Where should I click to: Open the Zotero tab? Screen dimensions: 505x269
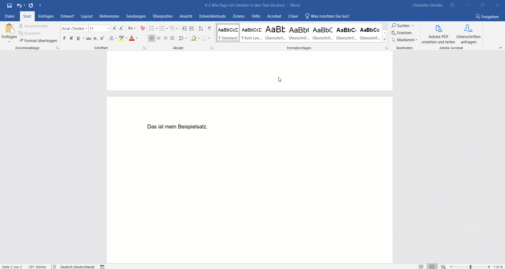coord(239,16)
